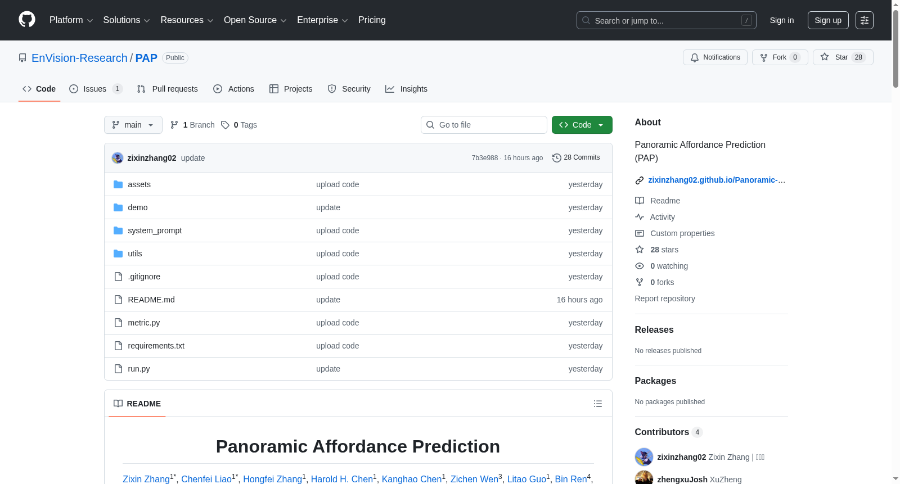The image size is (900, 484).
Task: Switch to the Security tab
Action: tap(349, 89)
